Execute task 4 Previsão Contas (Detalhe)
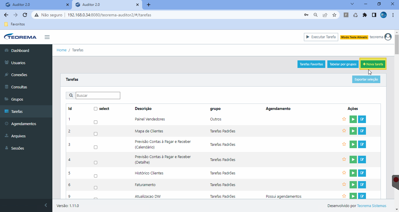 coord(353,160)
